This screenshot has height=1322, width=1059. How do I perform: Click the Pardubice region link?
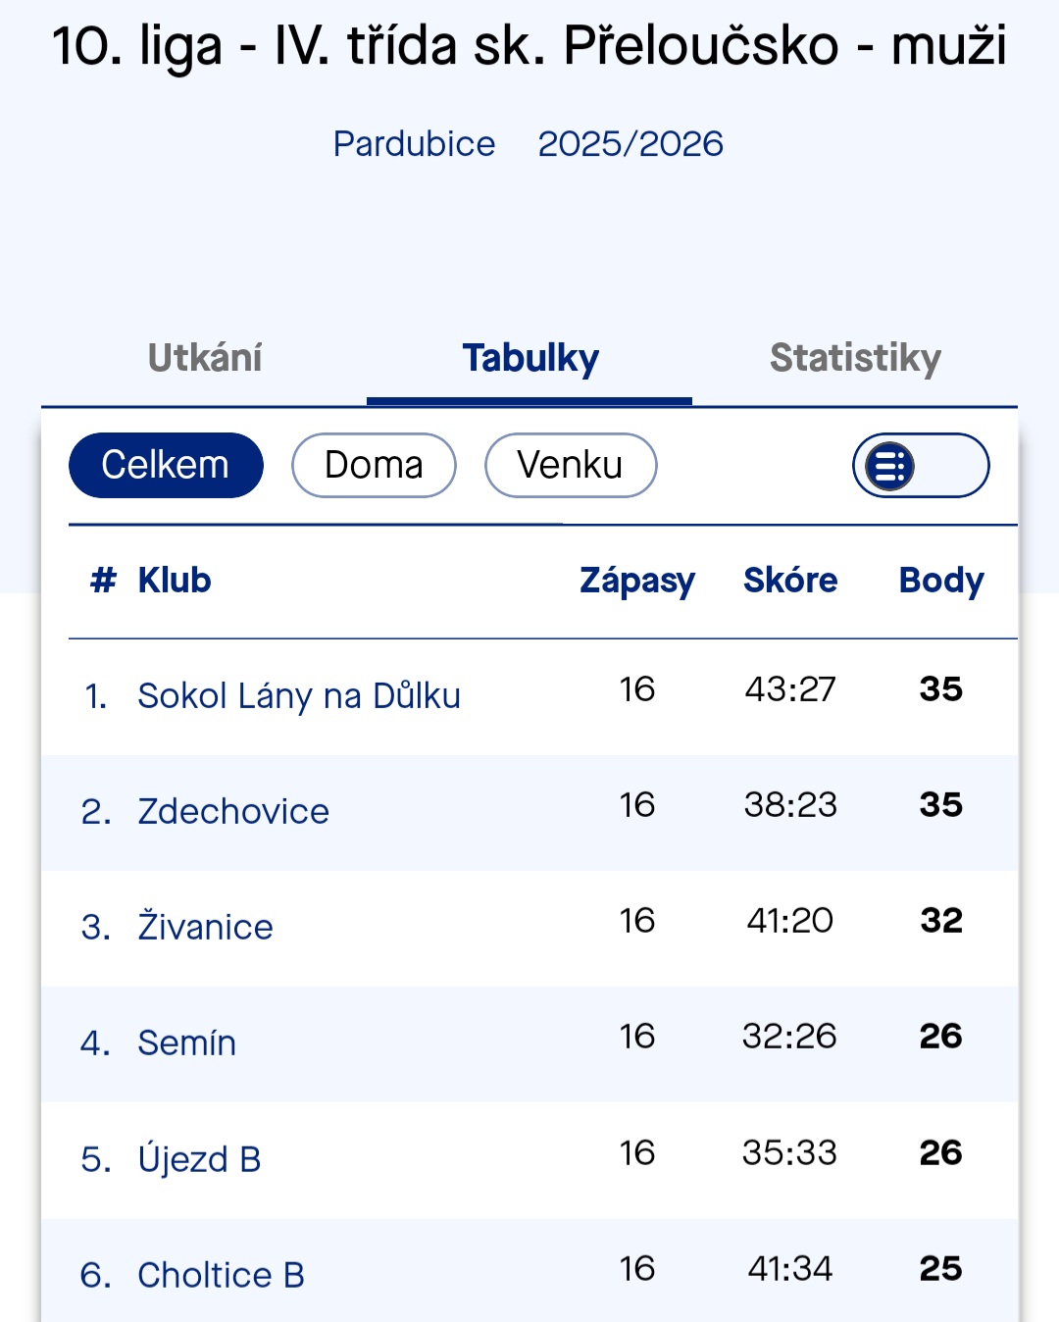pyautogui.click(x=414, y=144)
